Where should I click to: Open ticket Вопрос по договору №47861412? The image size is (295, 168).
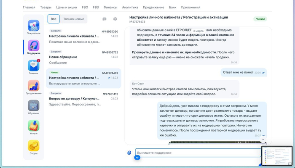point(83,99)
